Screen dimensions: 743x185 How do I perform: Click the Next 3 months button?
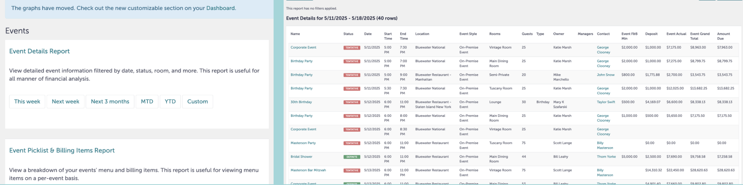tap(110, 102)
